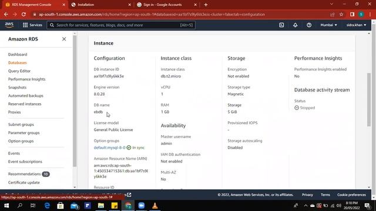The image size is (376, 211).
Task: Click the main page vertical scrollbar
Action: pyautogui.click(x=369, y=100)
